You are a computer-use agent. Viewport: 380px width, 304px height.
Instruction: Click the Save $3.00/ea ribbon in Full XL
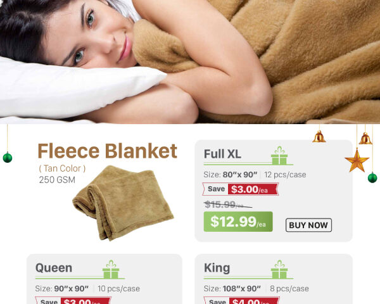(241, 189)
